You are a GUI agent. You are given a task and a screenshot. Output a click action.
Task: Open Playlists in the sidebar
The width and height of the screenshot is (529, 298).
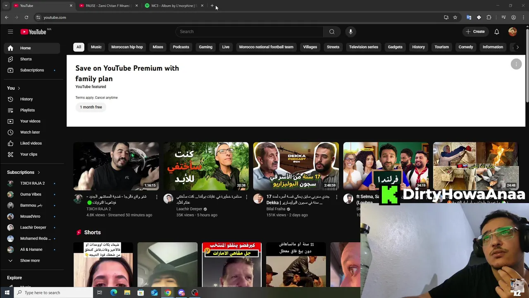[x=32, y=110]
